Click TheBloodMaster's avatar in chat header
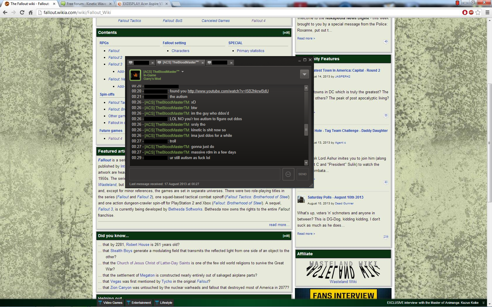The height and width of the screenshot is (307, 492). 135,75
